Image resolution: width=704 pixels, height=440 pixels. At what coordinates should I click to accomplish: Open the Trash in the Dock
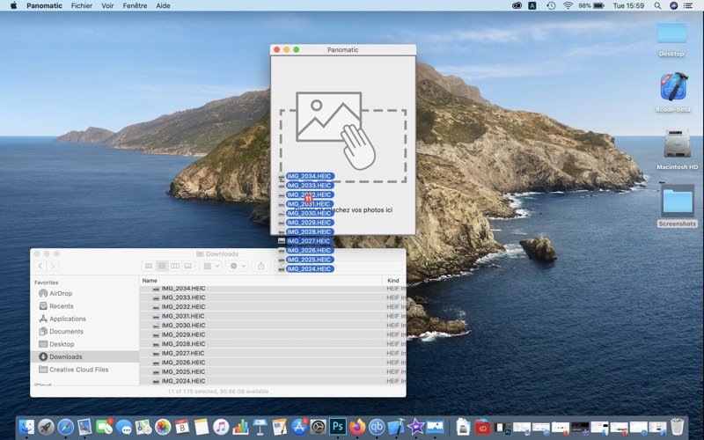click(x=677, y=427)
